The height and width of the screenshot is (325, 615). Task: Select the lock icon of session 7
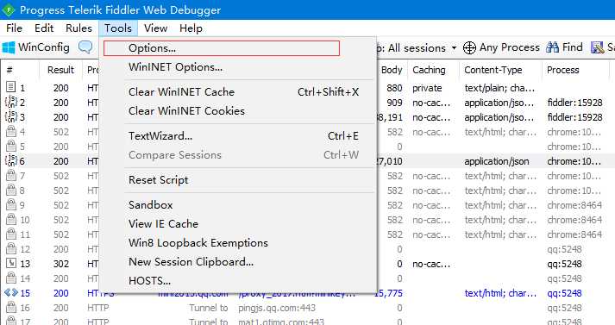point(11,175)
